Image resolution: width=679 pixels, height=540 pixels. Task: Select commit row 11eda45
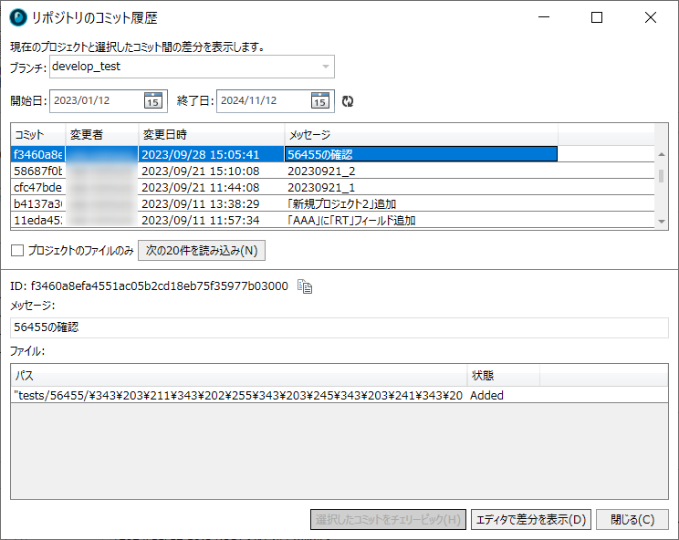[x=332, y=220]
